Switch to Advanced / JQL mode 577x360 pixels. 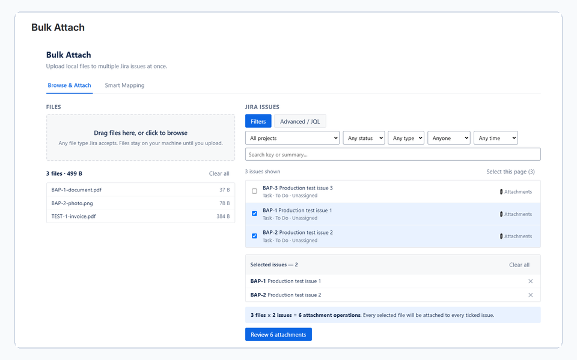[x=300, y=121]
